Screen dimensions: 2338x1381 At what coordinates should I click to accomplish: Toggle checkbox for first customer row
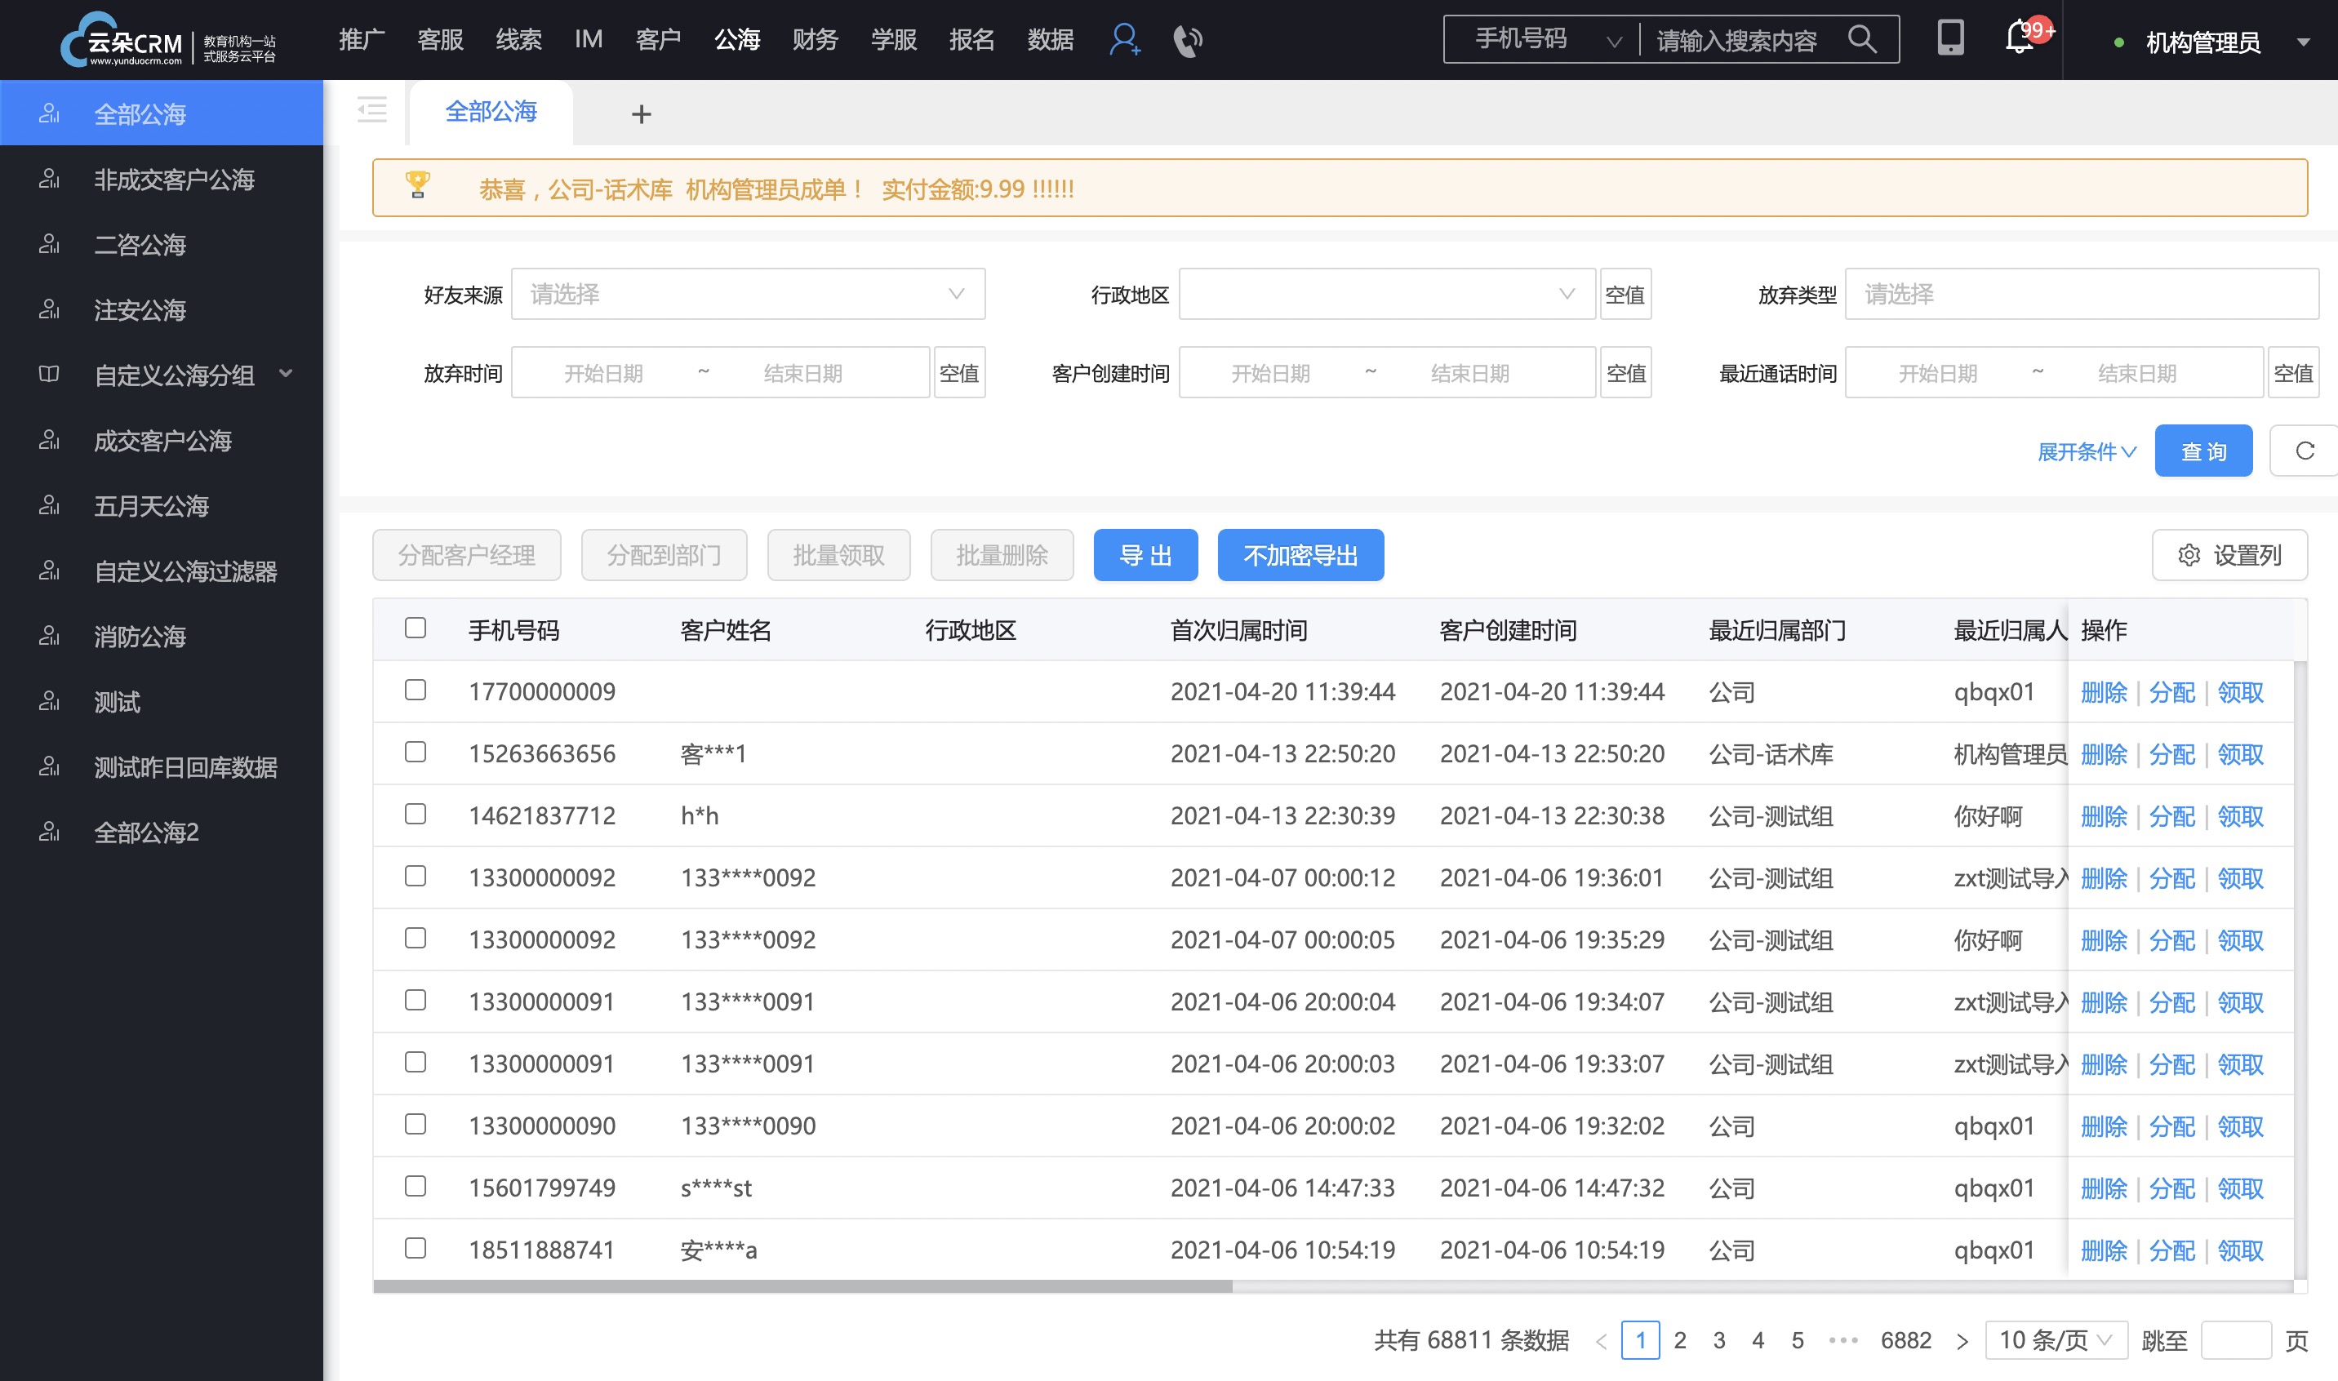(x=416, y=689)
